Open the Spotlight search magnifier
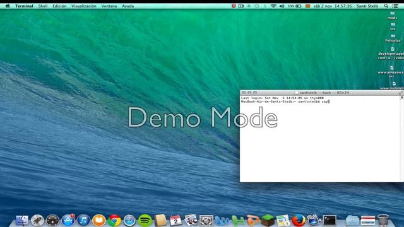Screen dimensions: 404x227 coord(386,6)
